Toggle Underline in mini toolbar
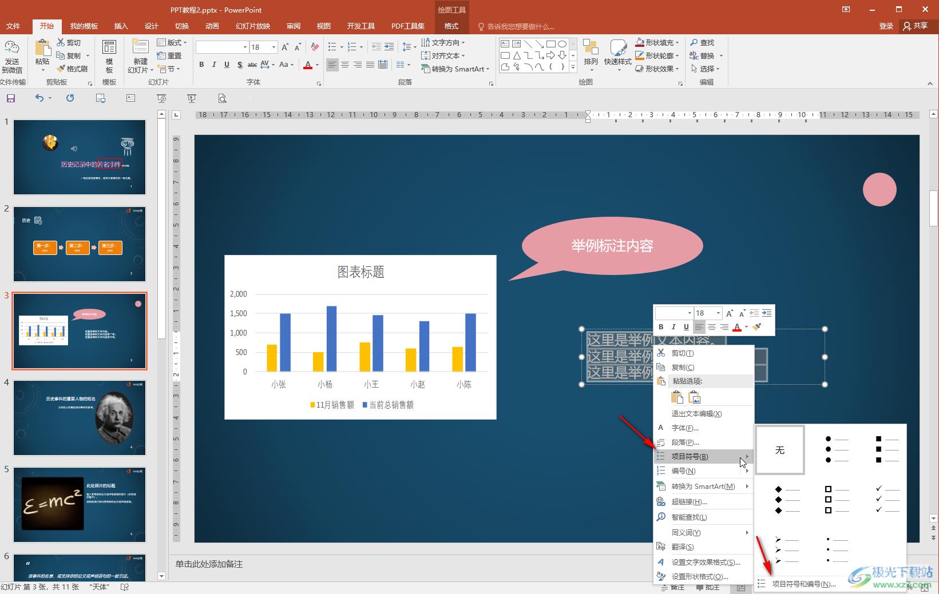 click(x=686, y=327)
